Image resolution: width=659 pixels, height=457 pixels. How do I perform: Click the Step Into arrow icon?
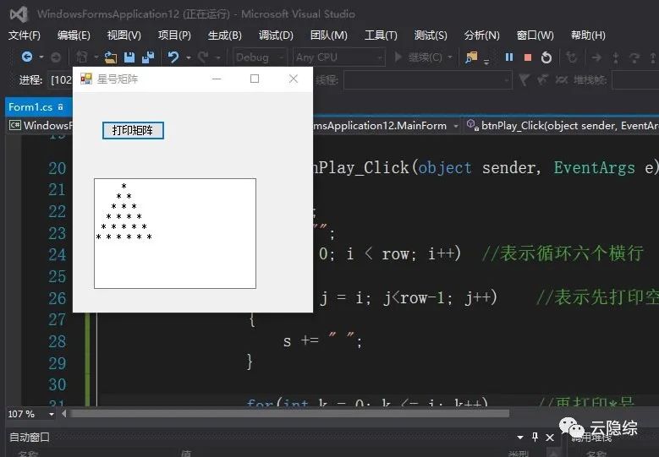[616, 57]
